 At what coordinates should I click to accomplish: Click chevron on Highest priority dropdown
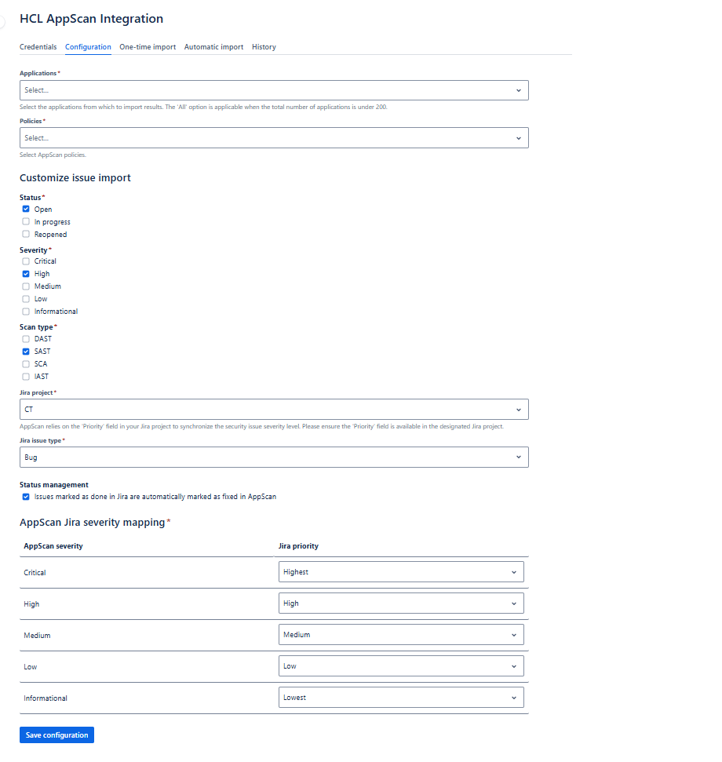click(513, 572)
